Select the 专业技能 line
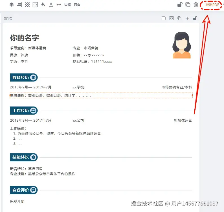The height and width of the screenshot is (212, 224). pos(43,174)
